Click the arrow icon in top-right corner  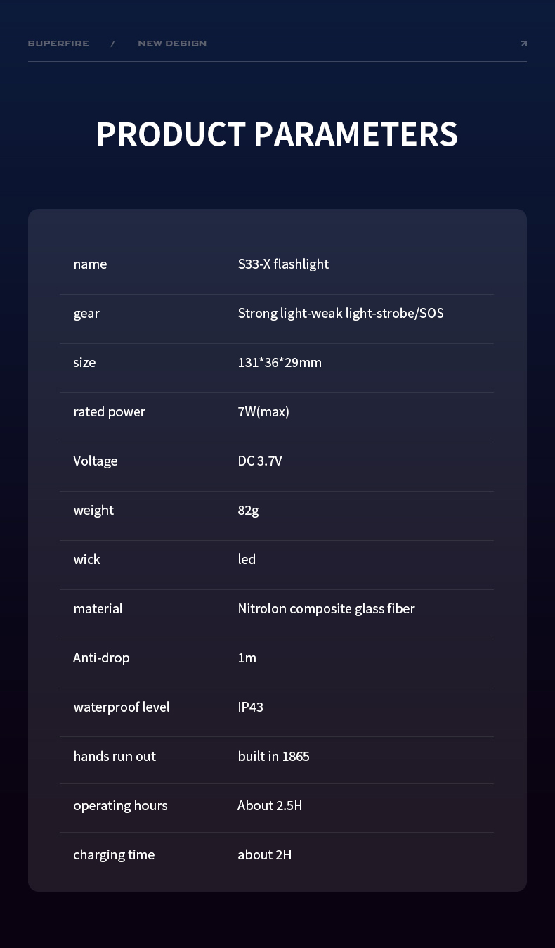(523, 44)
